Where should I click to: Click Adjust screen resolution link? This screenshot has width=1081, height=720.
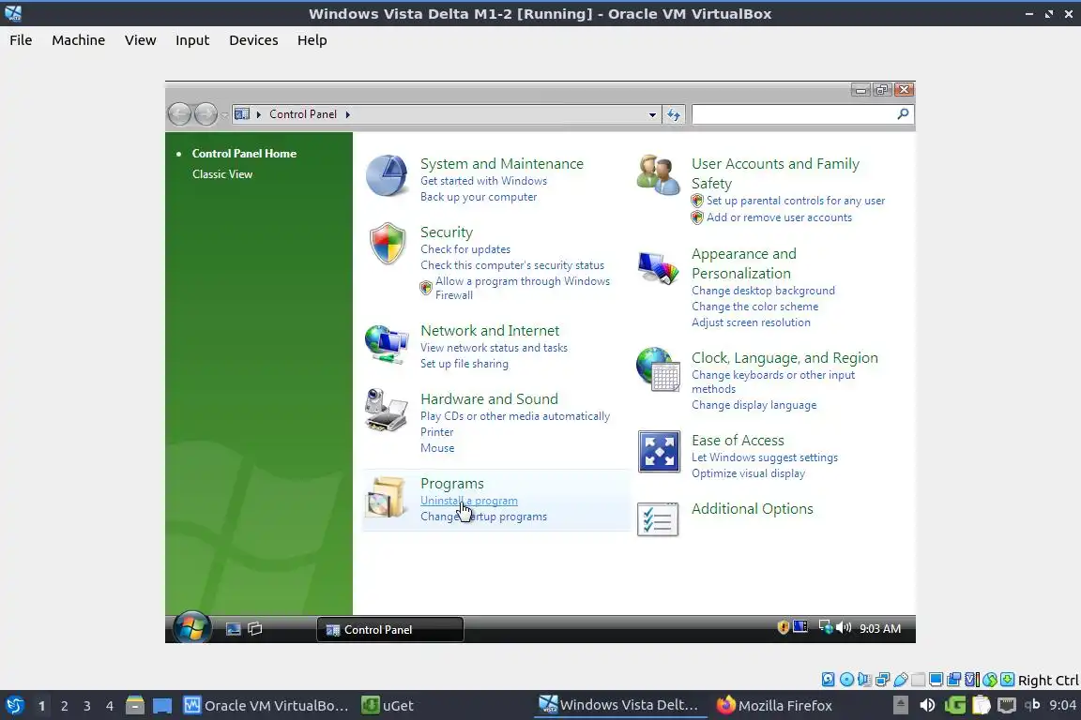click(751, 322)
